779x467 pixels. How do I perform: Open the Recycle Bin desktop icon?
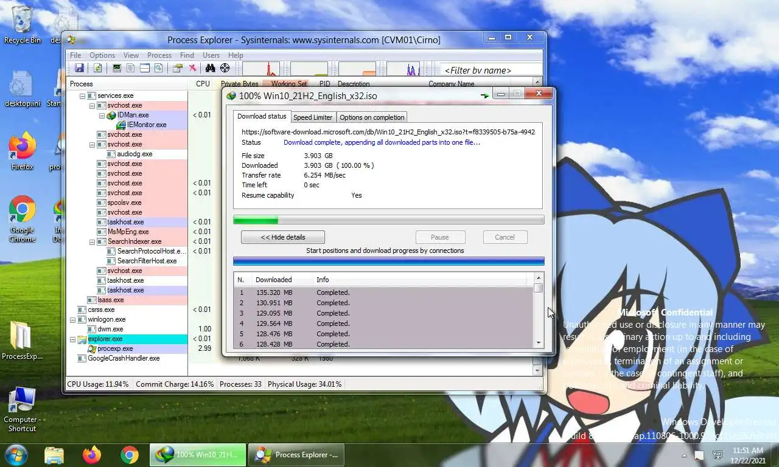[23, 25]
